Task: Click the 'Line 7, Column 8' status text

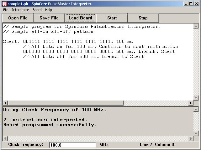Action: click(x=157, y=144)
